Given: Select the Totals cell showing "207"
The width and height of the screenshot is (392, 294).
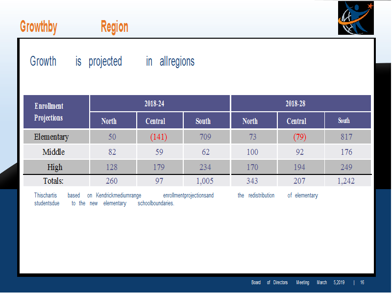Looking at the screenshot, I should (x=301, y=180).
